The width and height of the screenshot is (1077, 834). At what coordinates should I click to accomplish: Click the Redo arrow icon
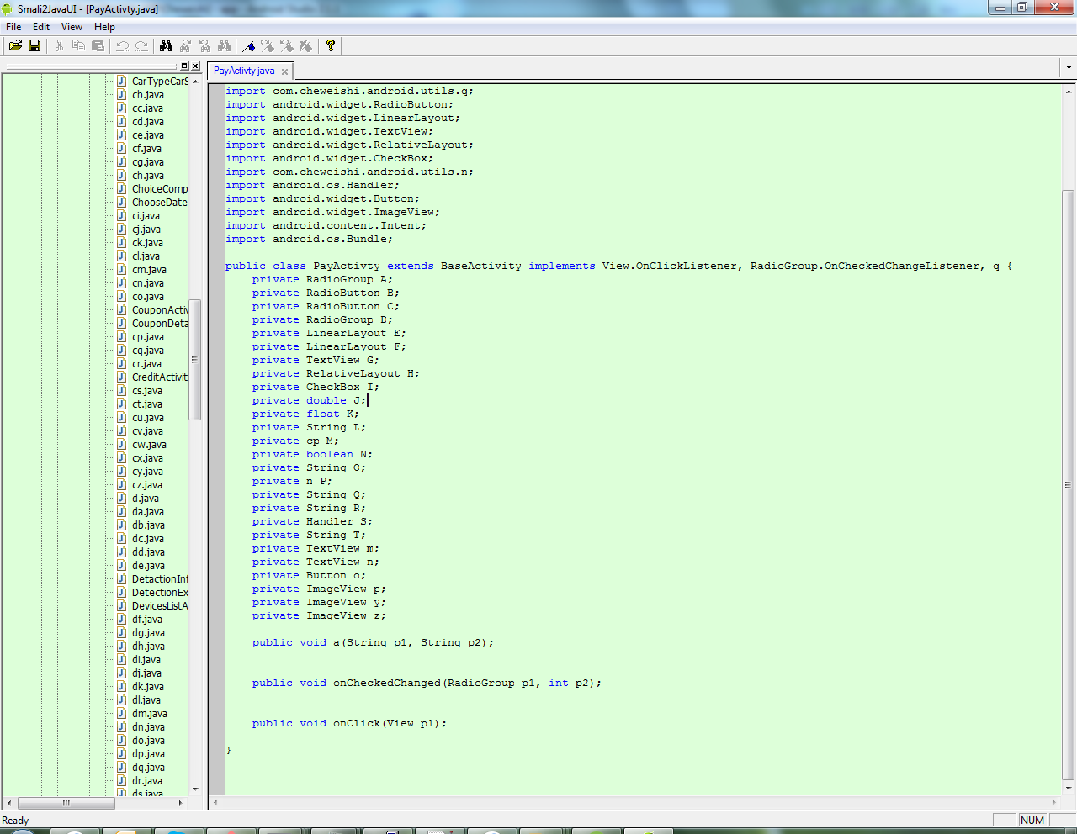141,45
